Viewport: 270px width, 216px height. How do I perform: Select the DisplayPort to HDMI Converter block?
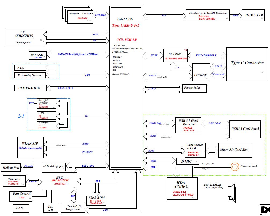pyautogui.click(x=208, y=16)
